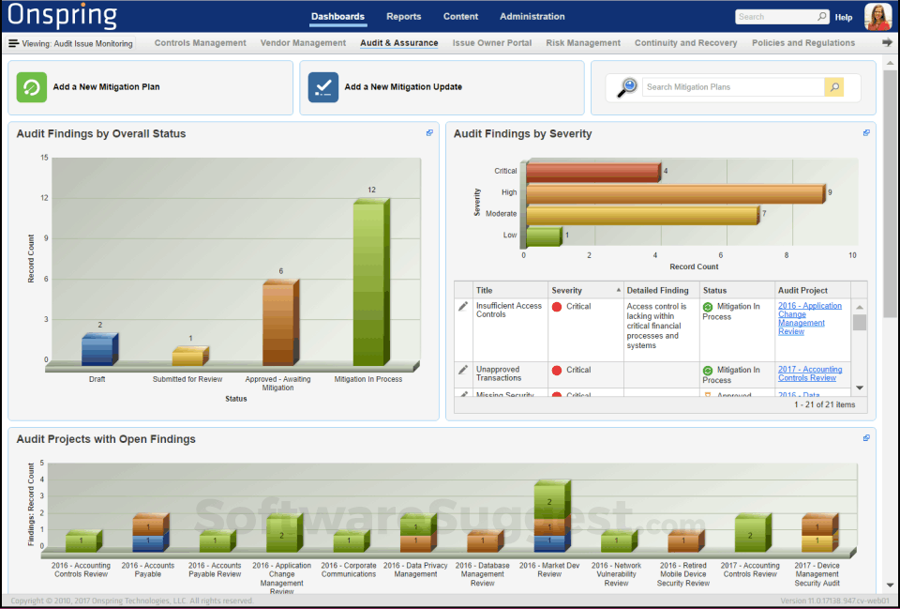This screenshot has height=609, width=900.
Task: Pop out the Audit Projects with Open Findings chart
Action: pyautogui.click(x=866, y=438)
